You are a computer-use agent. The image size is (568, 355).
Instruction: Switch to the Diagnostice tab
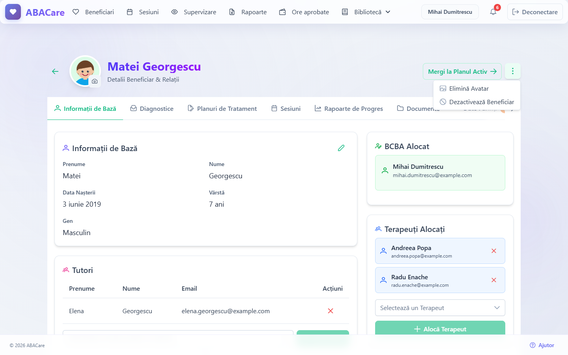pyautogui.click(x=152, y=108)
